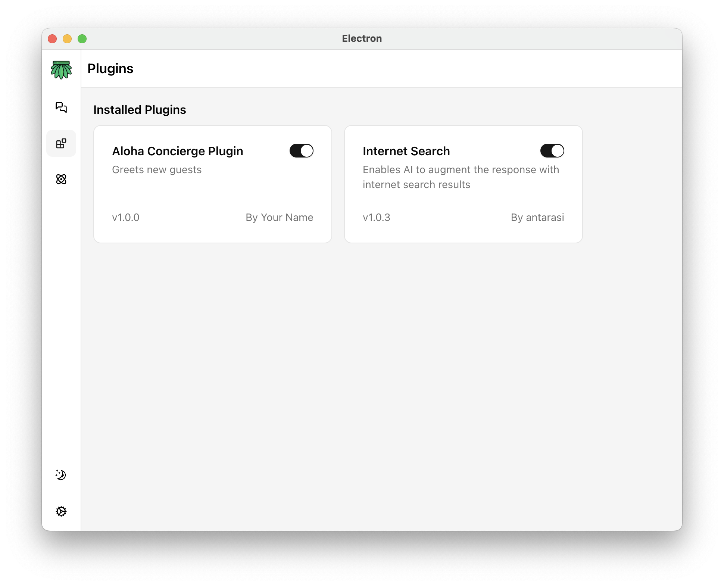Click the "By antarasi" author text

[x=537, y=218]
